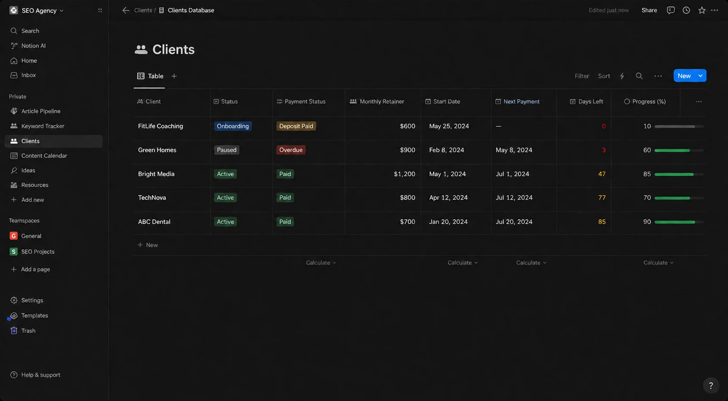Click the blue New button
This screenshot has width=728, height=401.
(684, 76)
